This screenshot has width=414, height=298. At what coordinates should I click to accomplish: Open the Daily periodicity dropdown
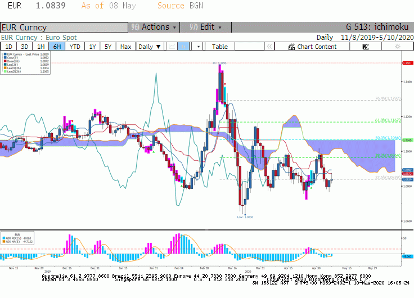[x=150, y=47]
